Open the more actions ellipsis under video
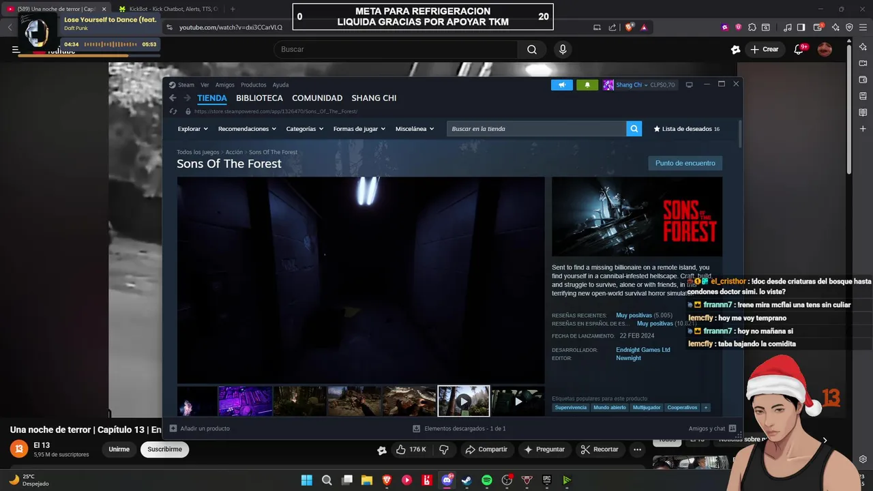 click(x=637, y=449)
